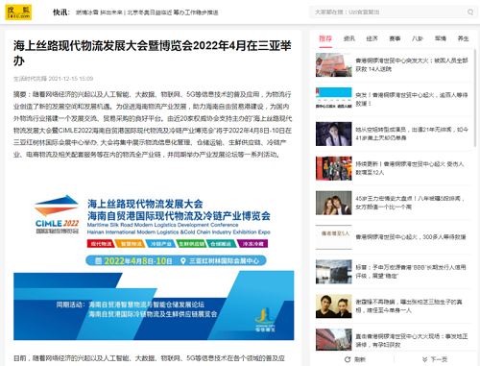Click the sidebar news list scrollbar
This screenshot has width=480, height=366.
(475, 98)
